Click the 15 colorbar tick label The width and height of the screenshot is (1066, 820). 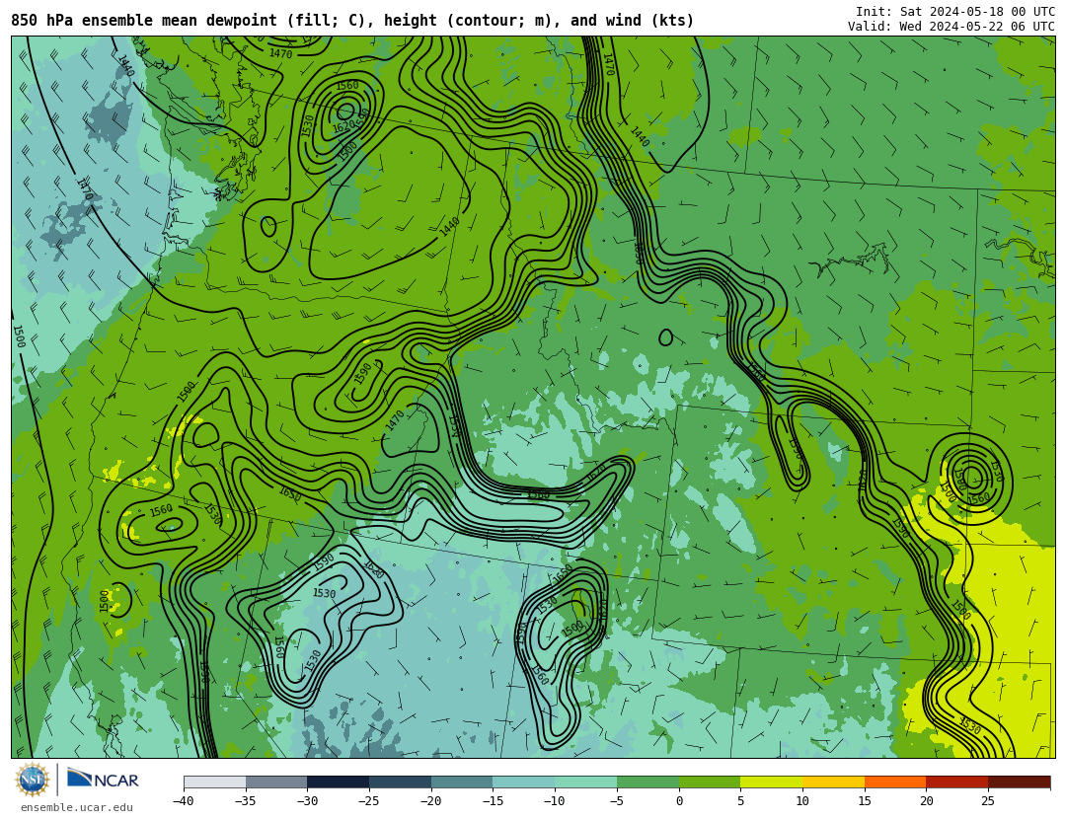coord(865,801)
